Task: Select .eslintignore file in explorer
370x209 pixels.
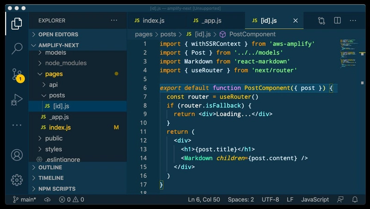Action: 78,159
